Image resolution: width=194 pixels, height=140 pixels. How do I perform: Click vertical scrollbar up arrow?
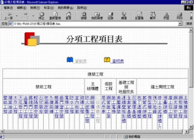pyautogui.click(x=191, y=30)
